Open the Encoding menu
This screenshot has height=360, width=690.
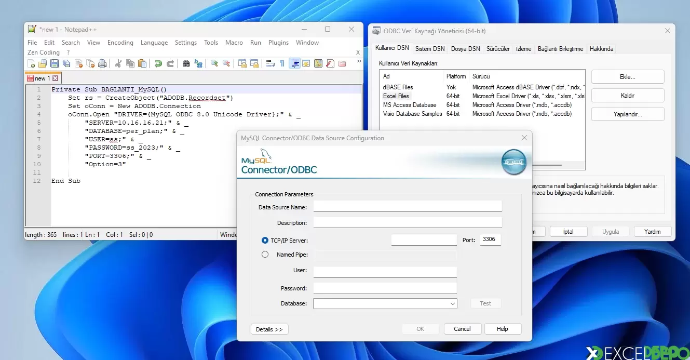tap(120, 43)
